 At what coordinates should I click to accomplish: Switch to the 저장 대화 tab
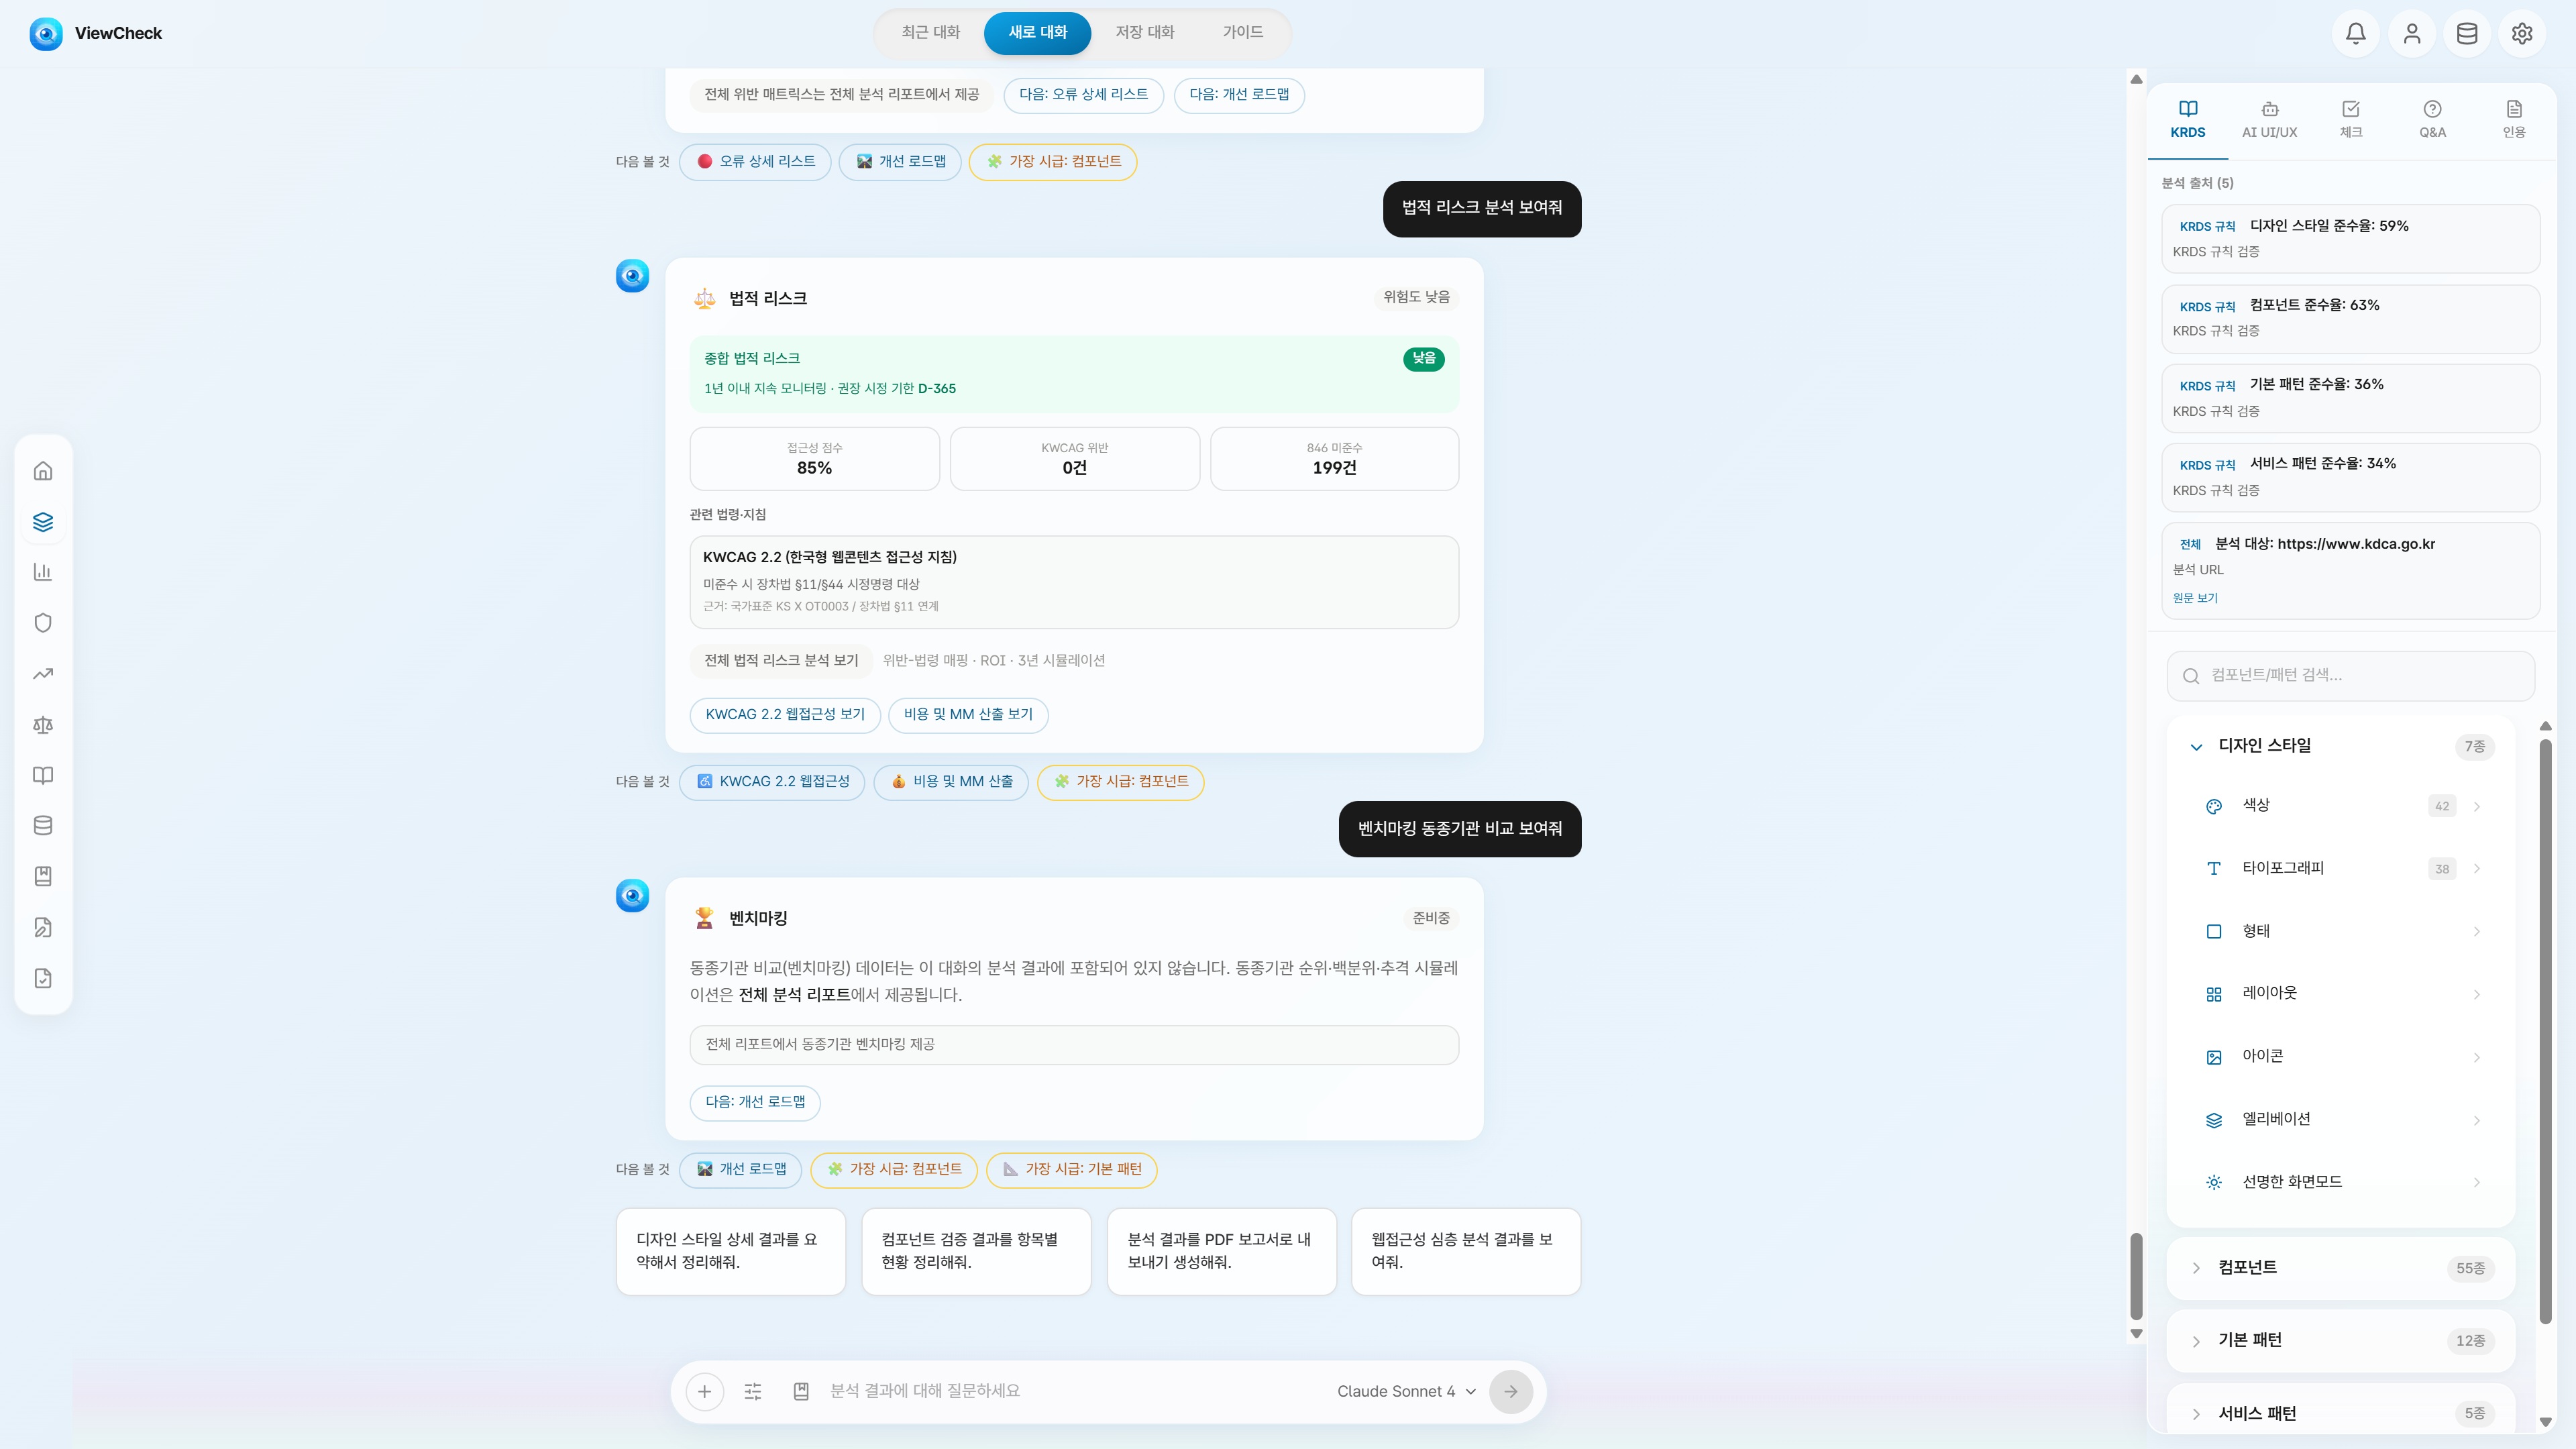(1145, 32)
